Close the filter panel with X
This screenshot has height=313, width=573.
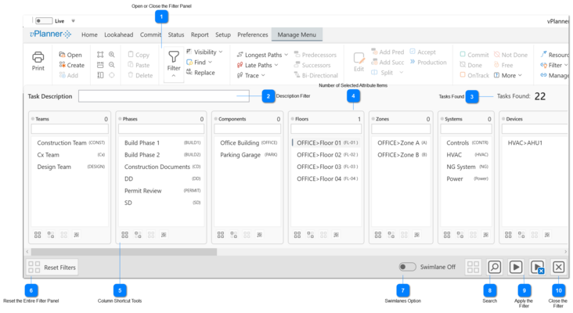tap(558, 267)
